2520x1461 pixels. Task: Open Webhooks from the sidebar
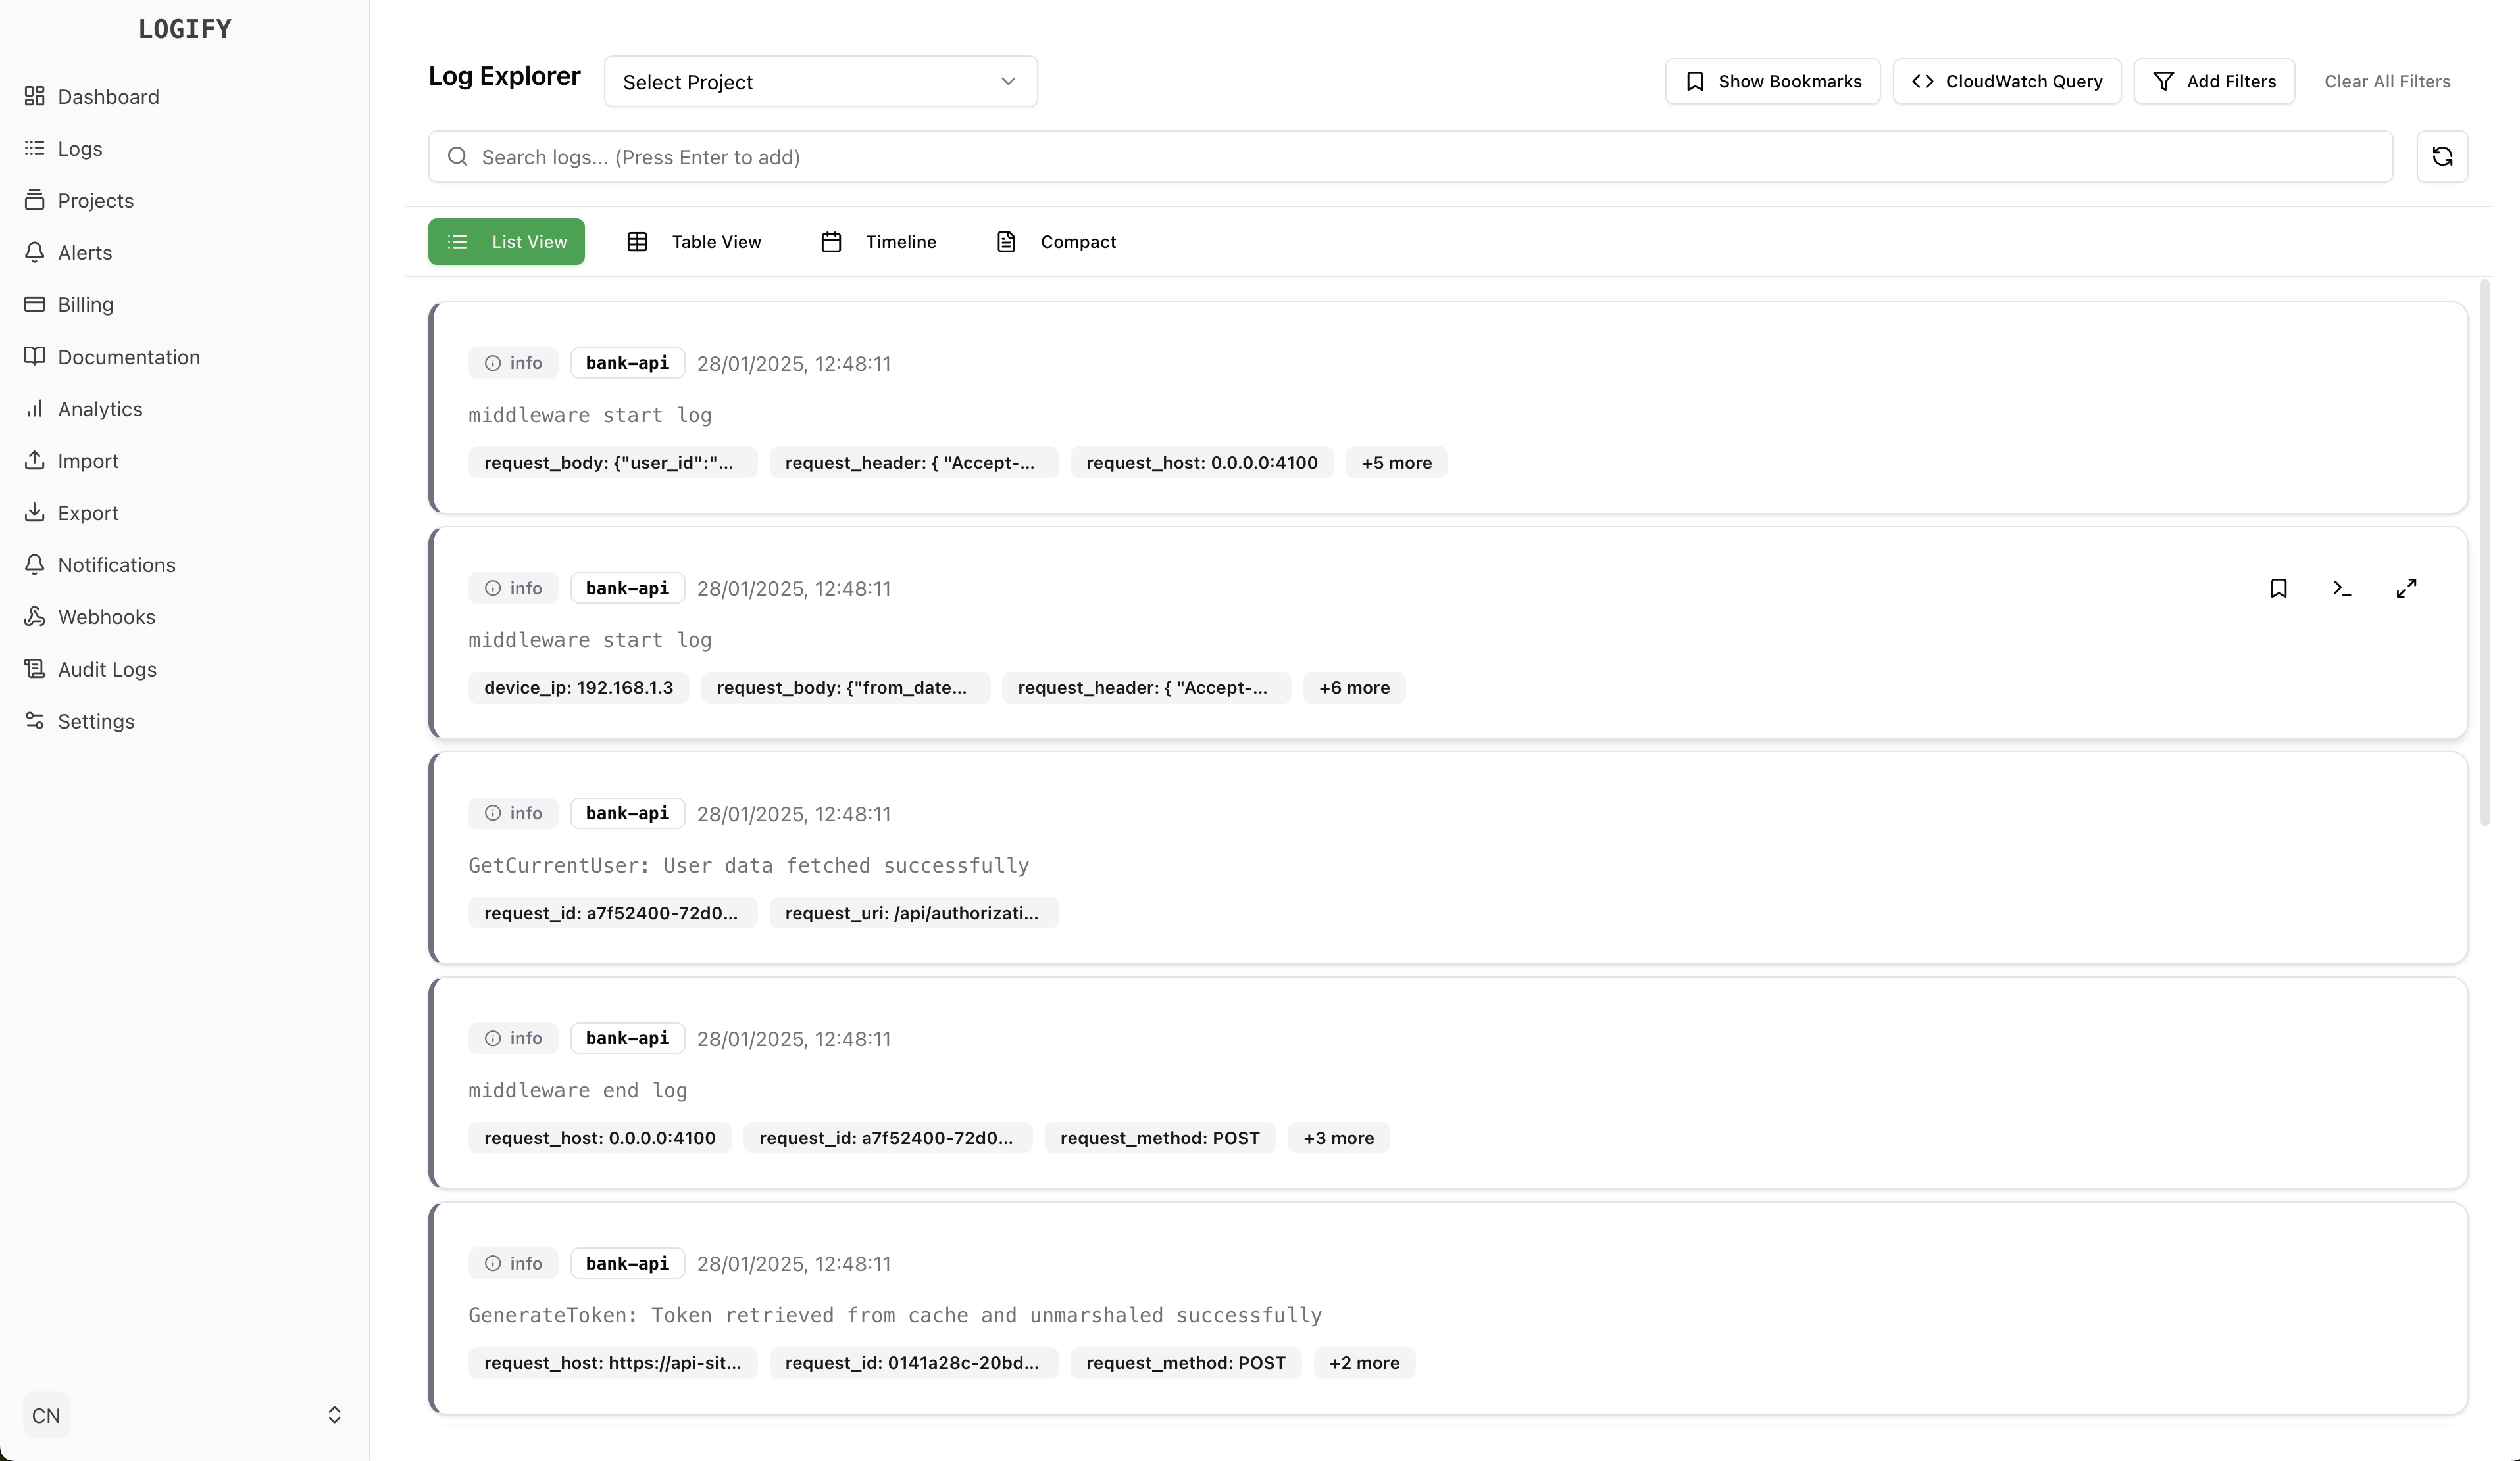pyautogui.click(x=106, y=617)
